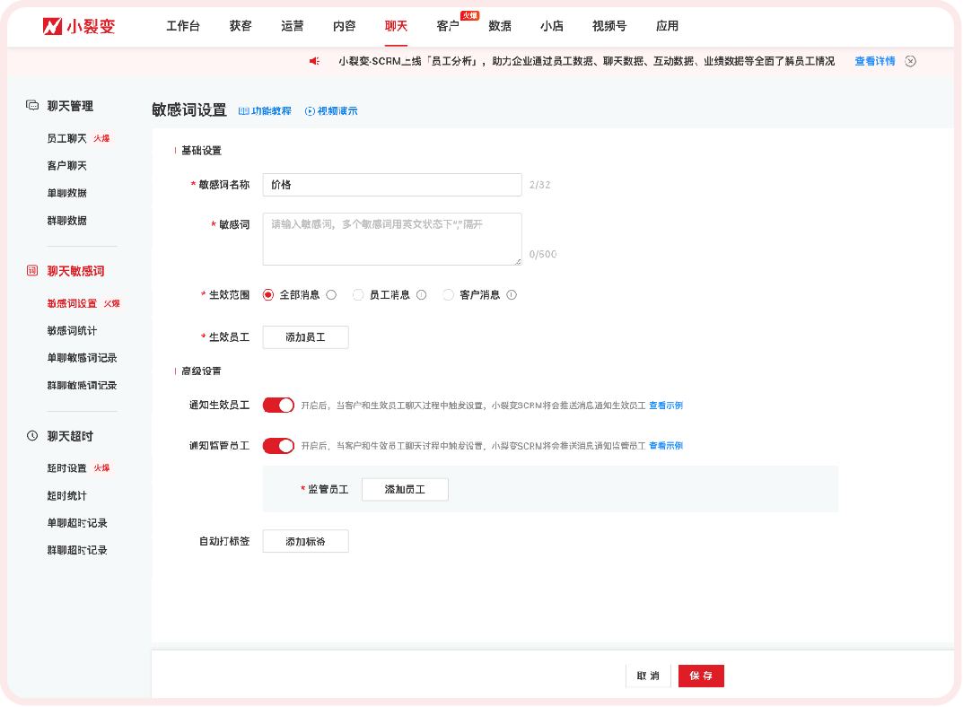Click the 功能教程 tutorial icon

point(242,110)
